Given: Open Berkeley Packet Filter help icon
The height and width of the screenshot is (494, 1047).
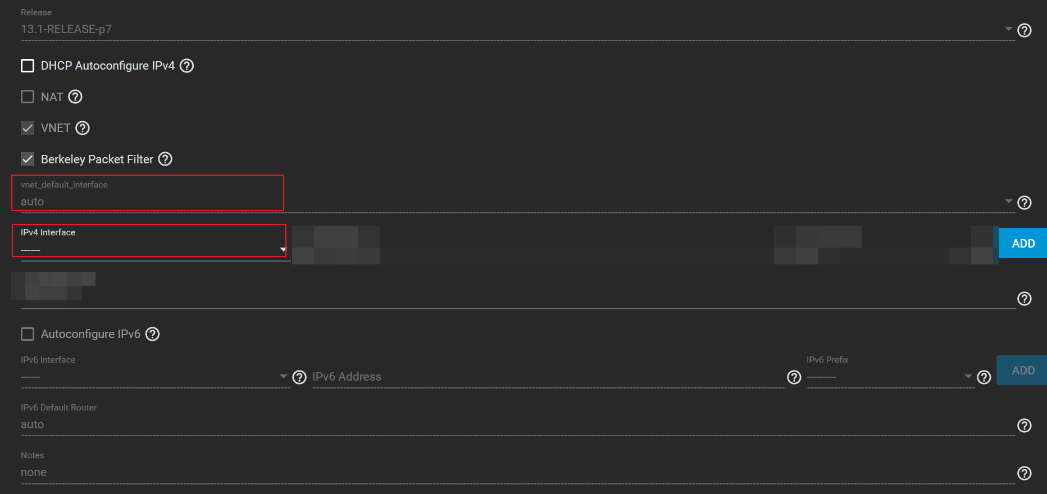Looking at the screenshot, I should click(x=165, y=159).
